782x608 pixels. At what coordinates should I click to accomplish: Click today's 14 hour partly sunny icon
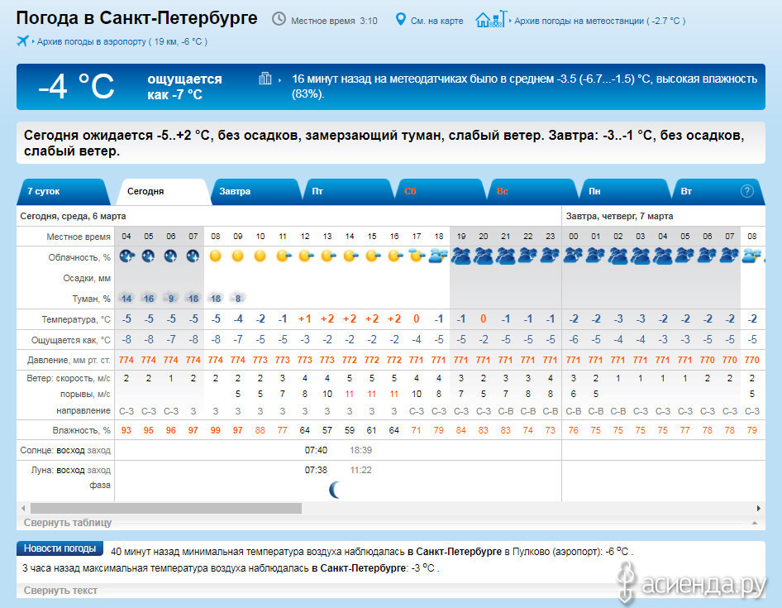(350, 256)
